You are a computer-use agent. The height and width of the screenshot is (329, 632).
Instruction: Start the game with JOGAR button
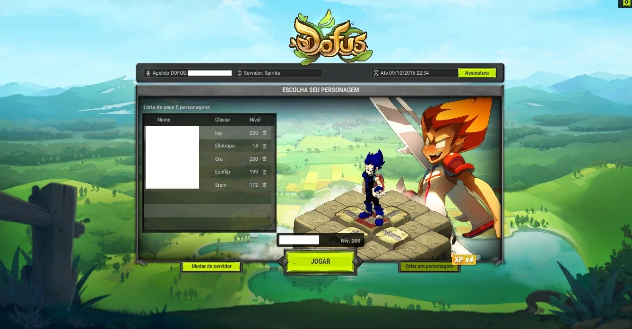[x=320, y=261]
